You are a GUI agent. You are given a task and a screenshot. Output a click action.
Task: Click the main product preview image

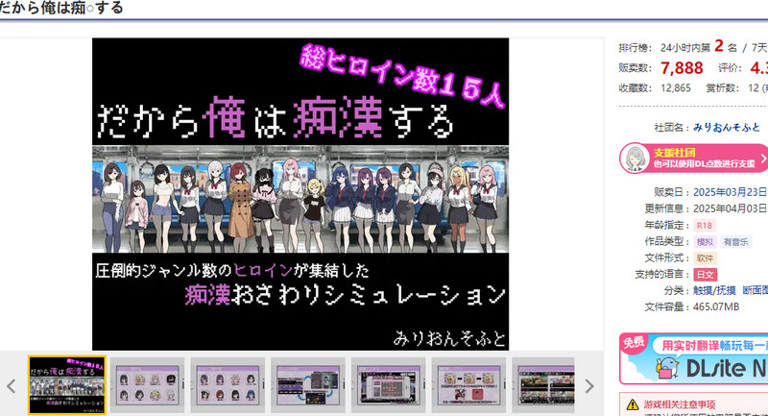(x=301, y=193)
